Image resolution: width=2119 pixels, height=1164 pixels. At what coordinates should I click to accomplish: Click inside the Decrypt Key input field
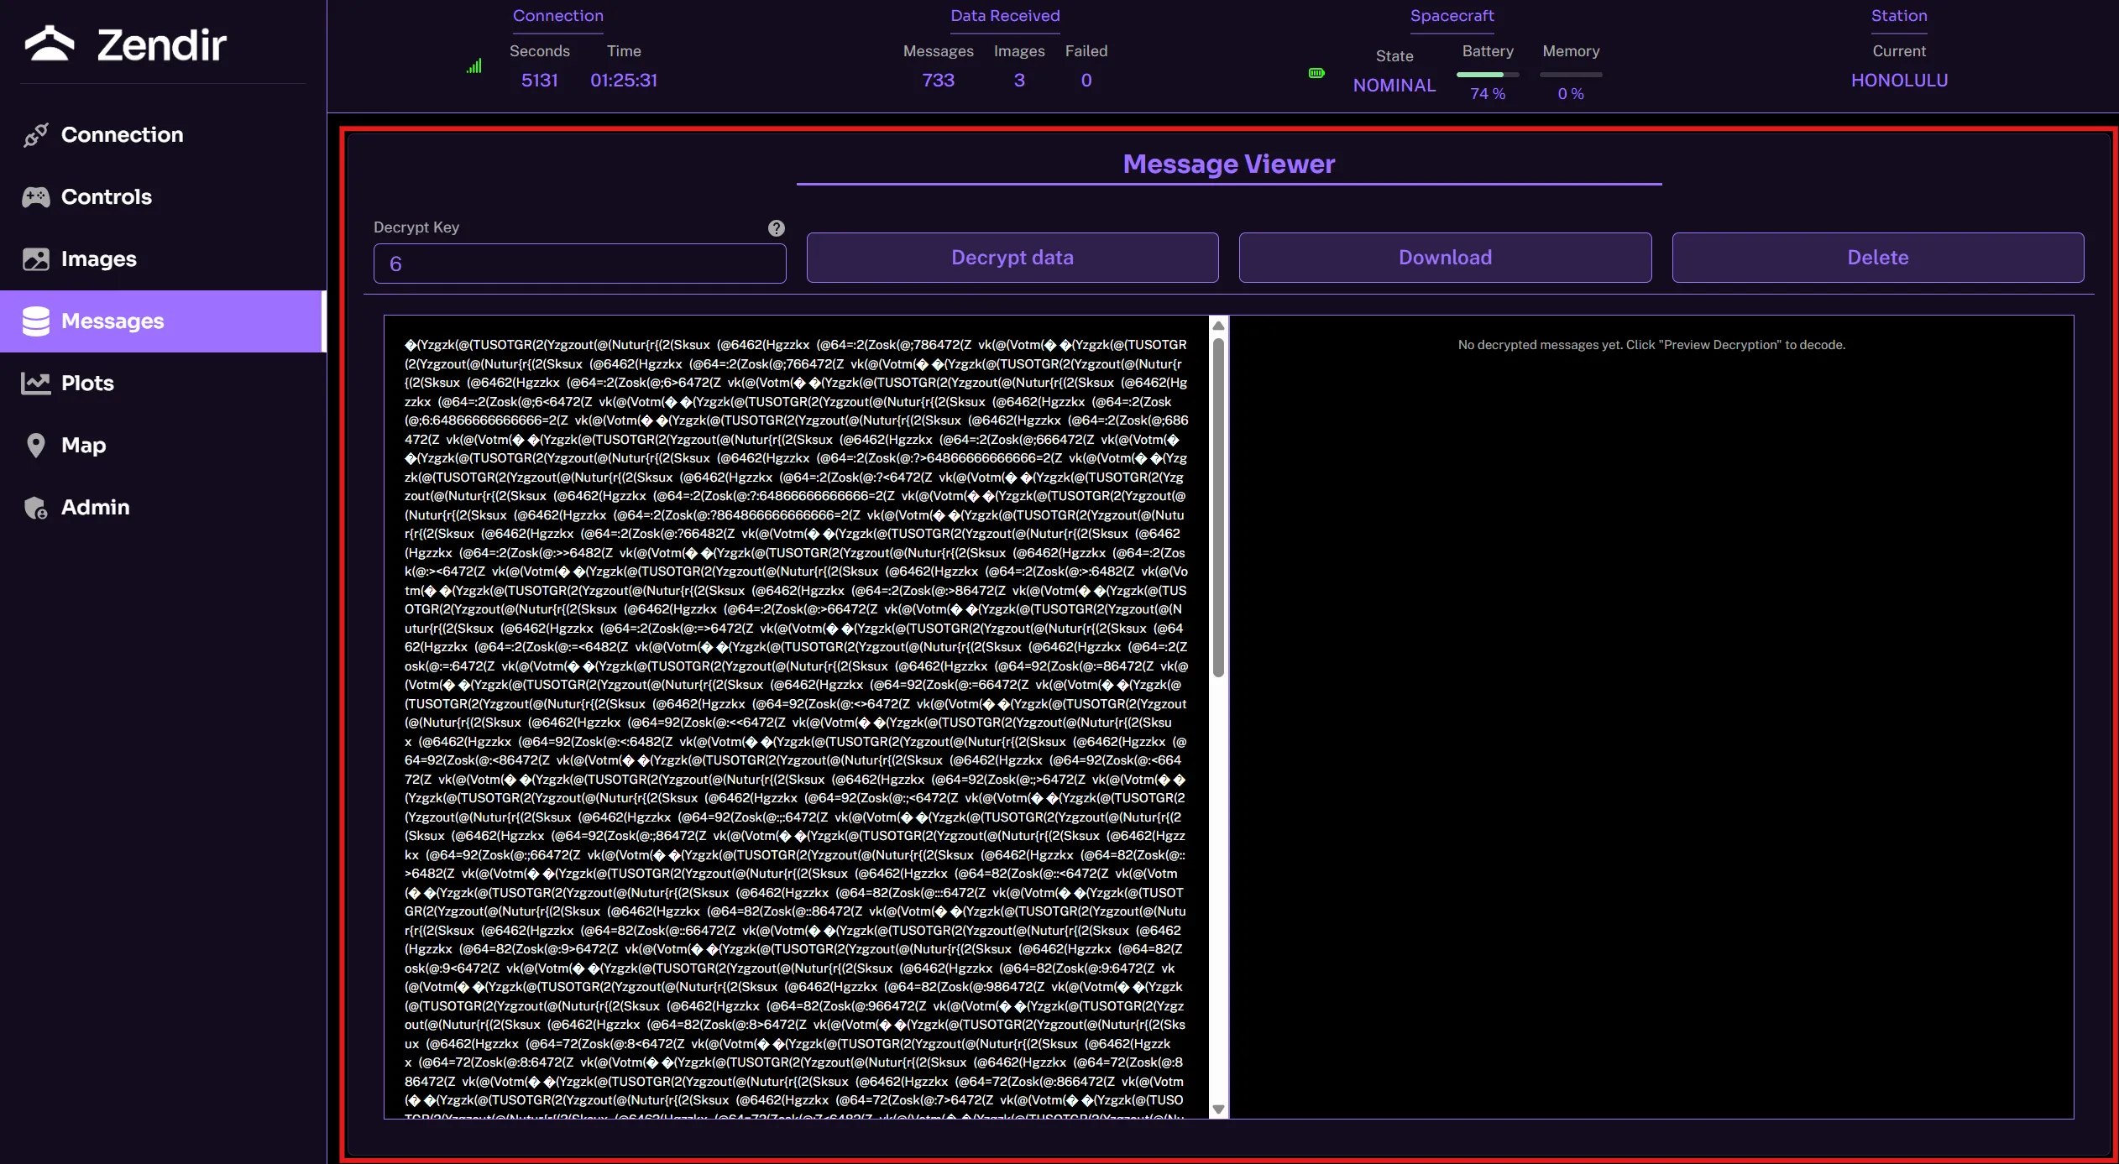point(579,264)
